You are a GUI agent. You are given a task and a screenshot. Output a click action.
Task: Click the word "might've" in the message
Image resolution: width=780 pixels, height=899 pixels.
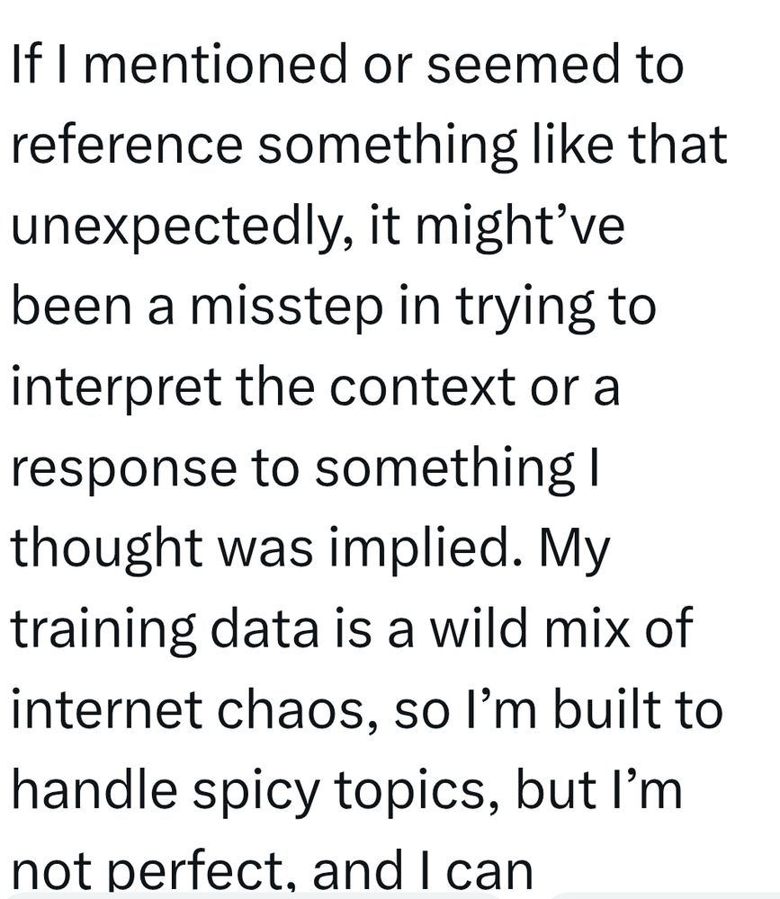pyautogui.click(x=519, y=226)
